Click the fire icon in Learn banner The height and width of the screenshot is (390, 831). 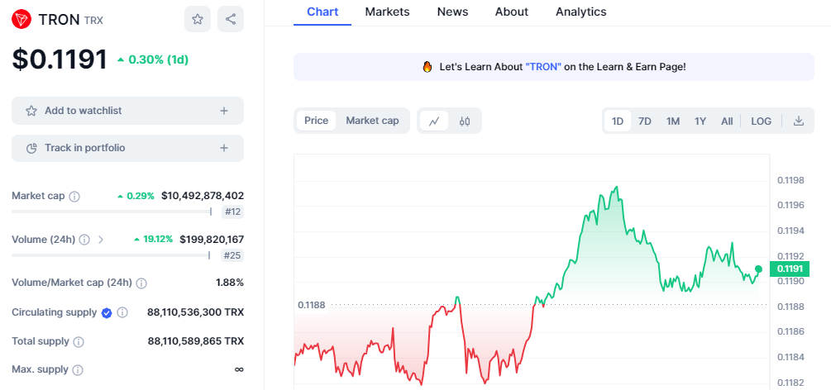pyautogui.click(x=427, y=67)
